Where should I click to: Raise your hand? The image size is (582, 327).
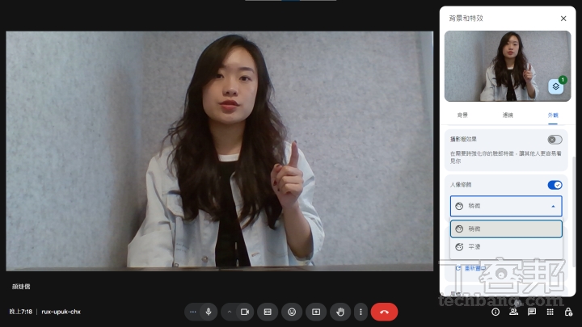point(340,312)
